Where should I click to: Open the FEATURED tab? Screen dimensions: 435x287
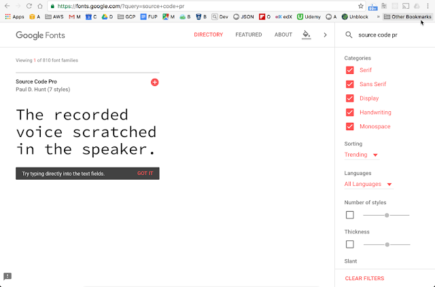click(x=249, y=35)
